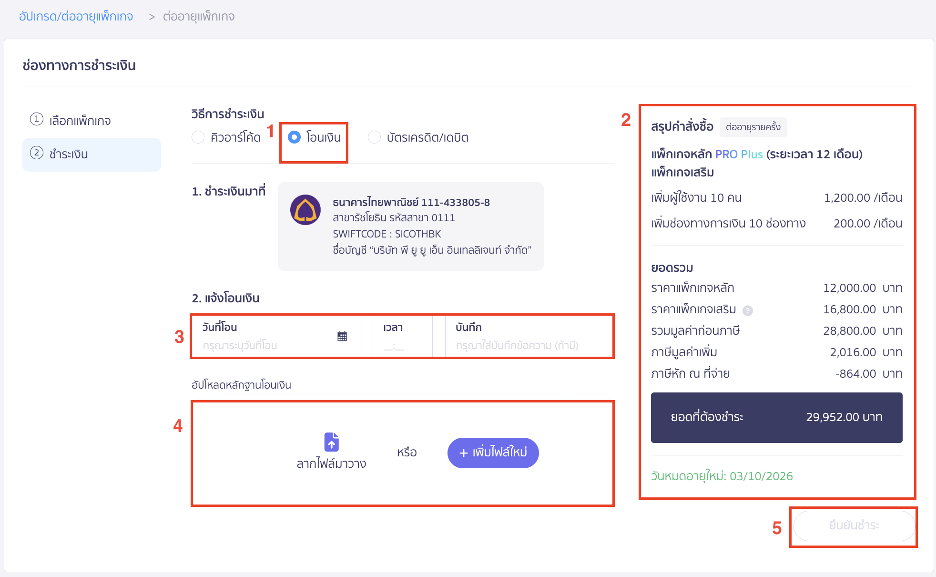Select the โอนเงิน bank transfer radio option
The height and width of the screenshot is (577, 936).
tap(295, 137)
